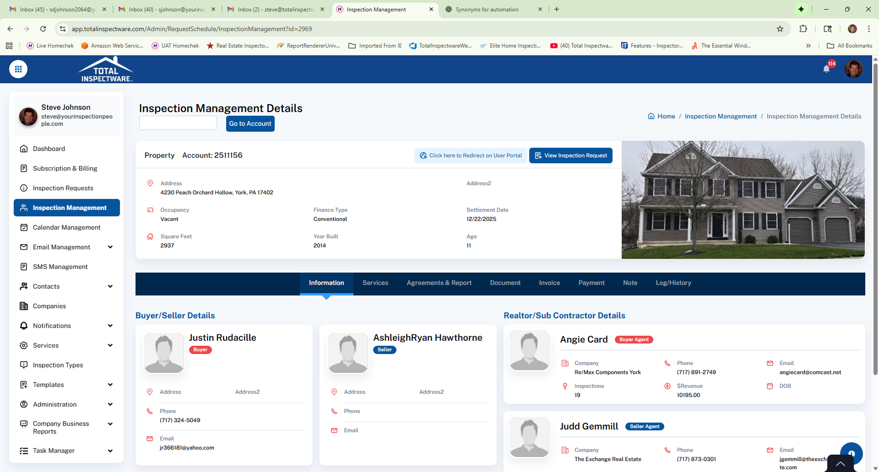The height and width of the screenshot is (472, 879).
Task: Expand Company Business Reports menu
Action: coord(110,424)
